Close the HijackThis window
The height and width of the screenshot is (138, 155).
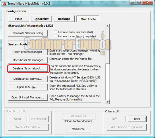(148, 3)
